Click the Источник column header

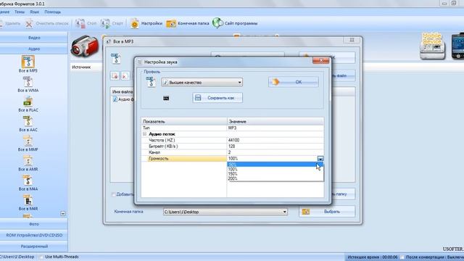[81, 67]
